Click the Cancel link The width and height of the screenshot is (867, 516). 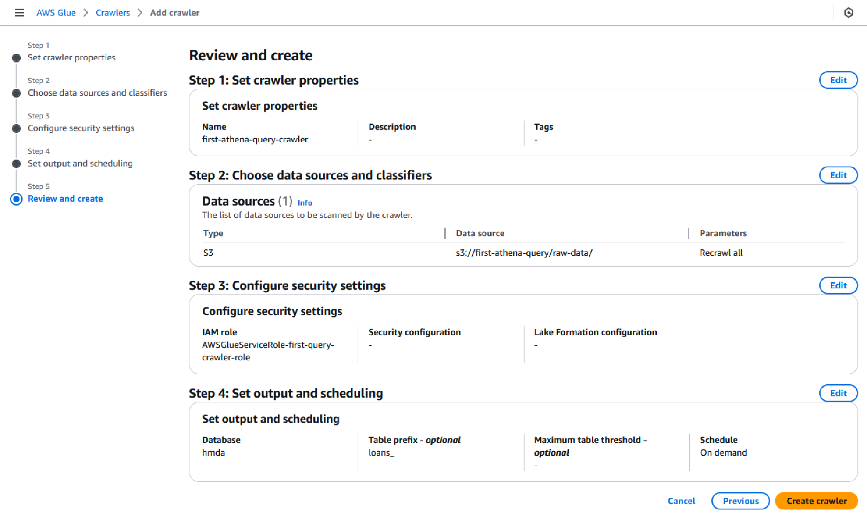(681, 501)
